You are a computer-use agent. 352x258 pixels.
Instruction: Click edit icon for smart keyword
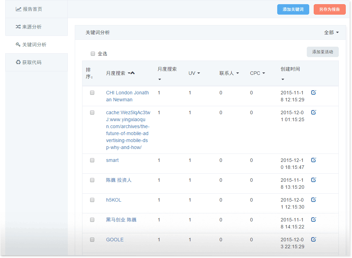tap(314, 160)
